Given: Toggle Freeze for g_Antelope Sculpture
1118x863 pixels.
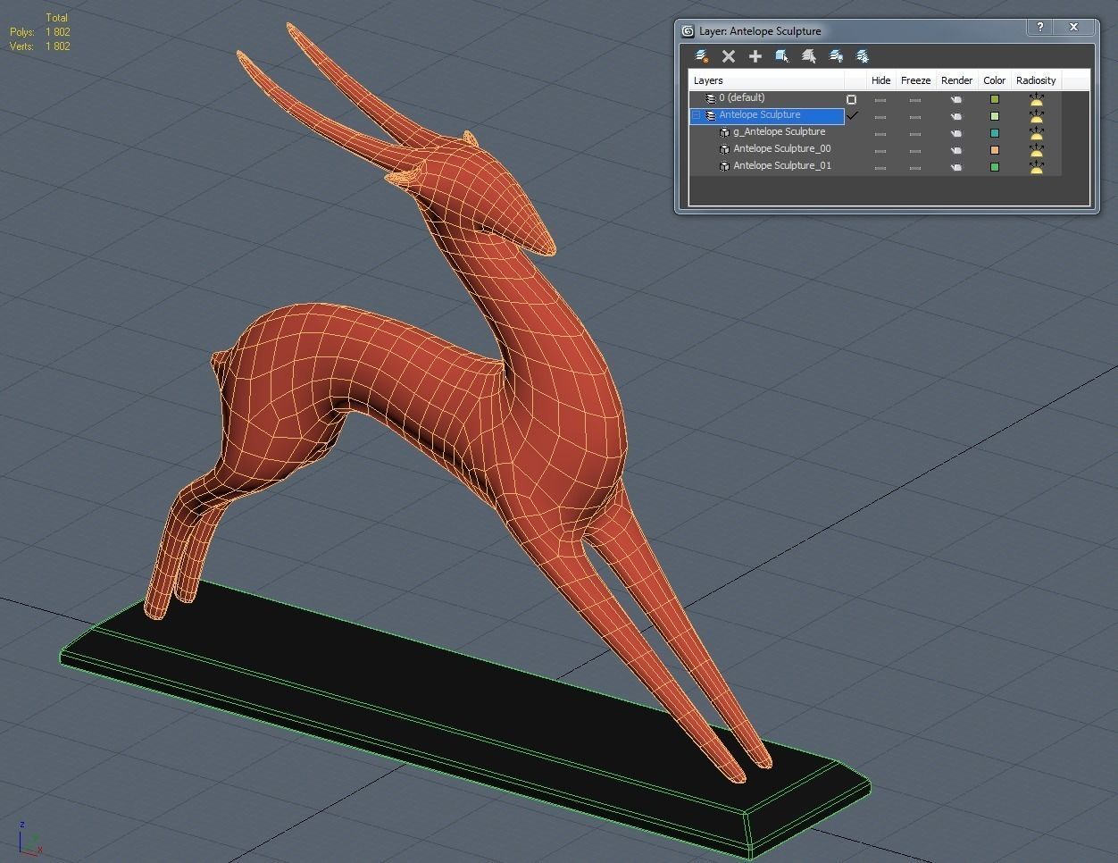Looking at the screenshot, I should pyautogui.click(x=915, y=134).
